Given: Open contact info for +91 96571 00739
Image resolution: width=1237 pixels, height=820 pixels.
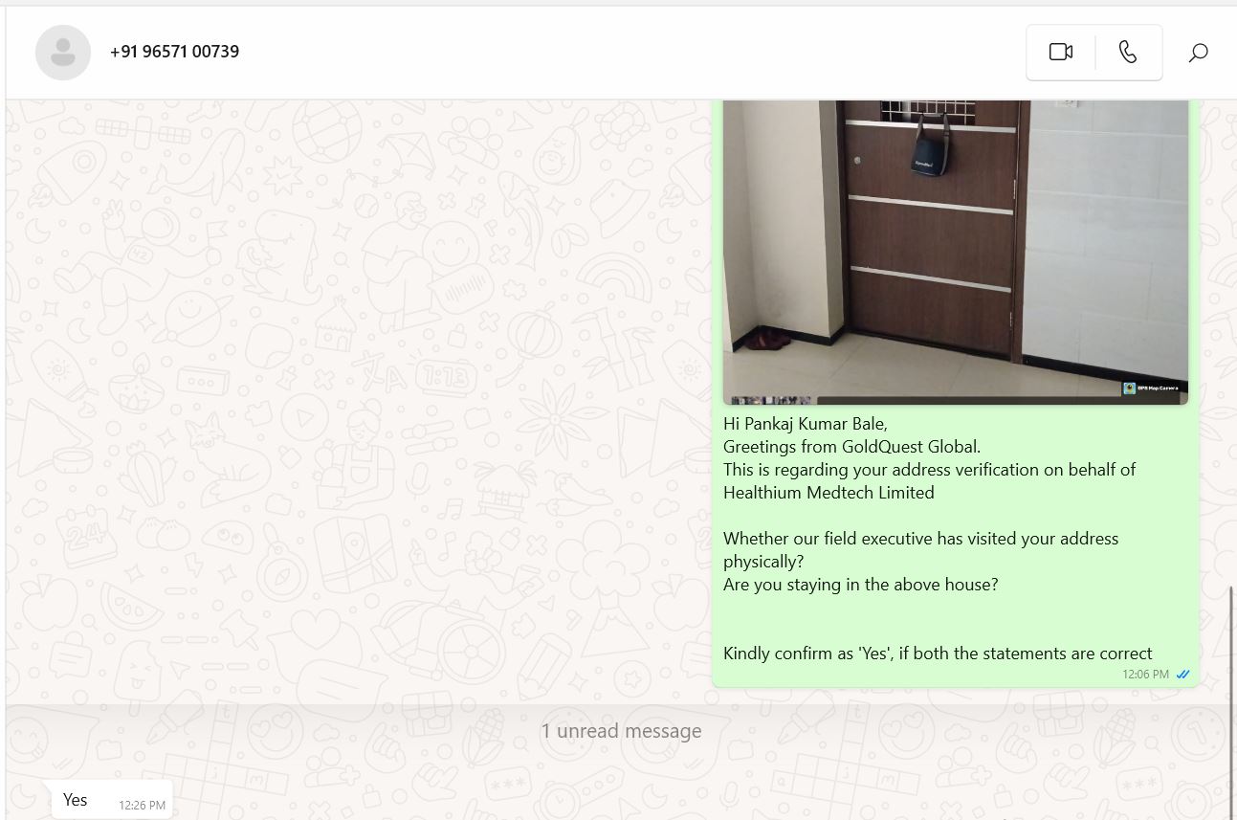Looking at the screenshot, I should [174, 52].
